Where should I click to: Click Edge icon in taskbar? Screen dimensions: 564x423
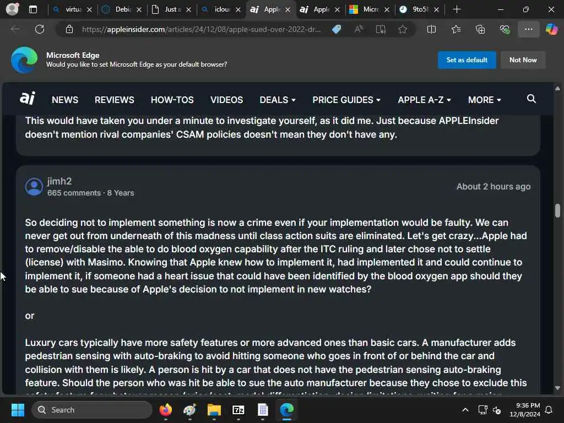click(x=287, y=410)
